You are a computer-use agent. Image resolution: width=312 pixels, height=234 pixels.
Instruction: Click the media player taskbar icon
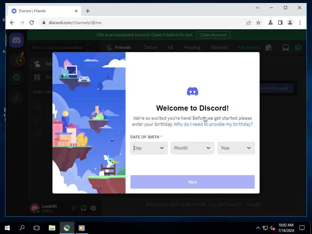pyautogui.click(x=82, y=228)
